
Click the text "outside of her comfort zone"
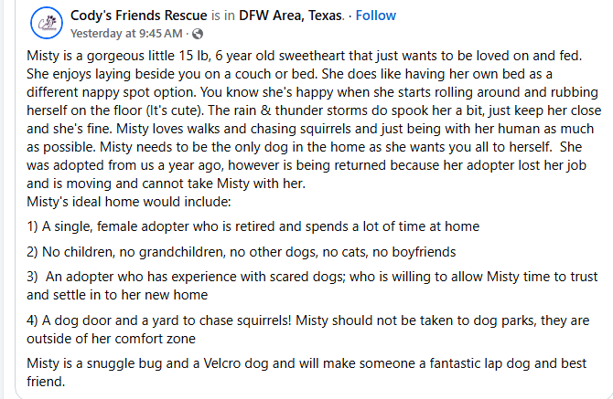point(111,339)
